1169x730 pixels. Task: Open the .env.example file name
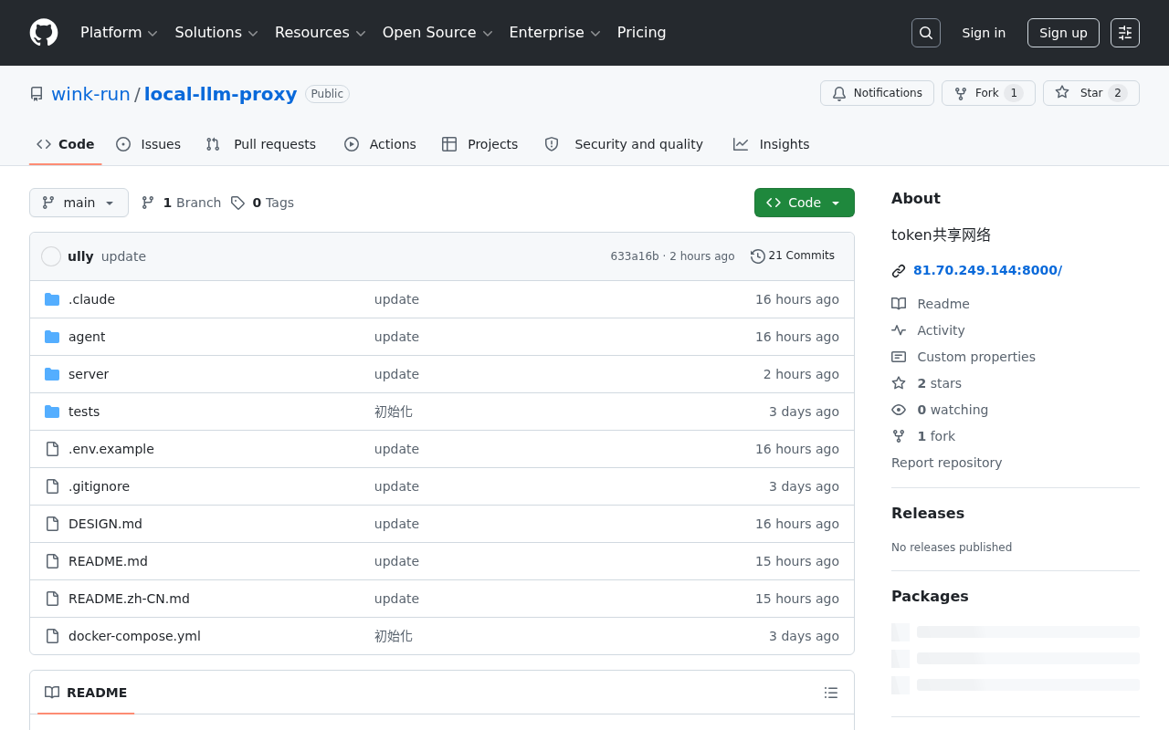tap(111, 449)
